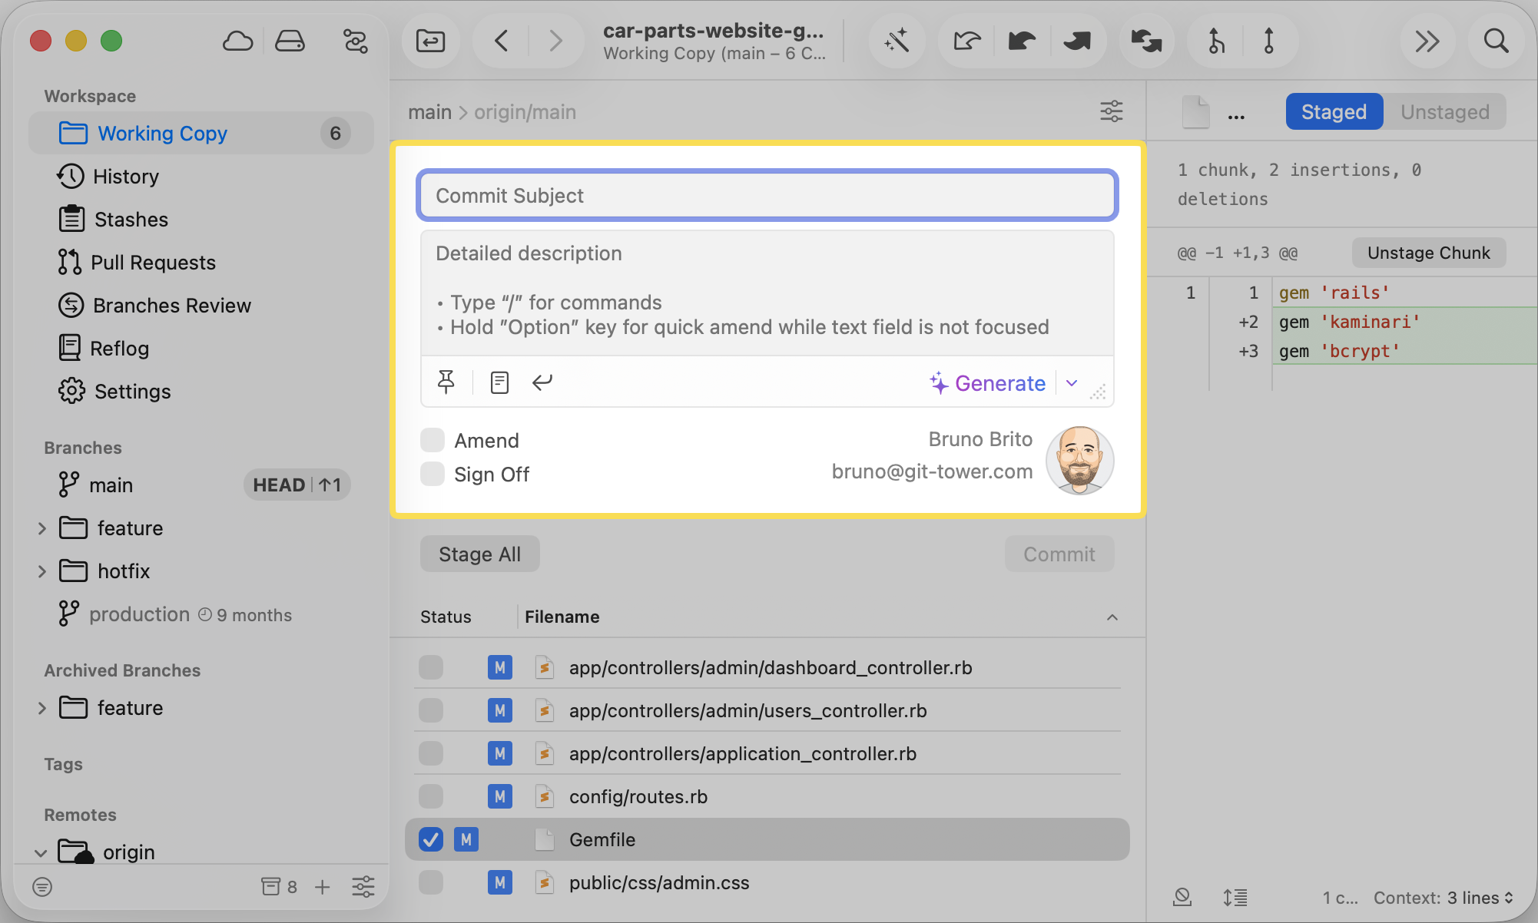Enable the Sign Off checkbox
This screenshot has height=923, width=1538.
432,474
